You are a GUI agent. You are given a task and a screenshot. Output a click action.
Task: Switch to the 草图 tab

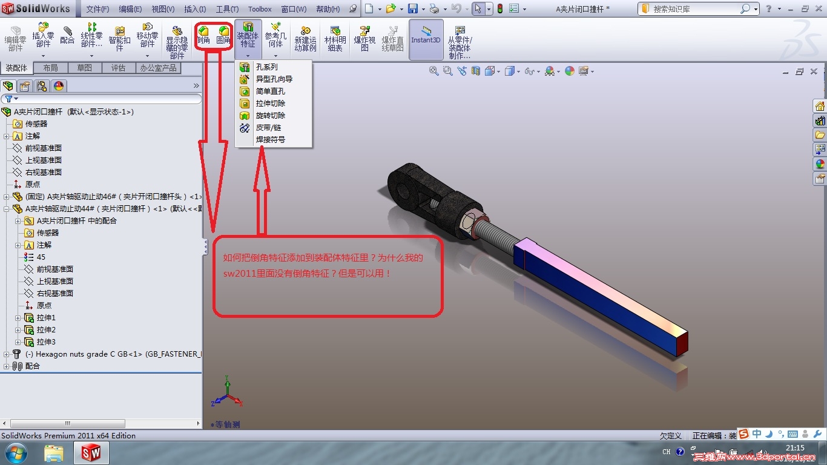click(85, 68)
